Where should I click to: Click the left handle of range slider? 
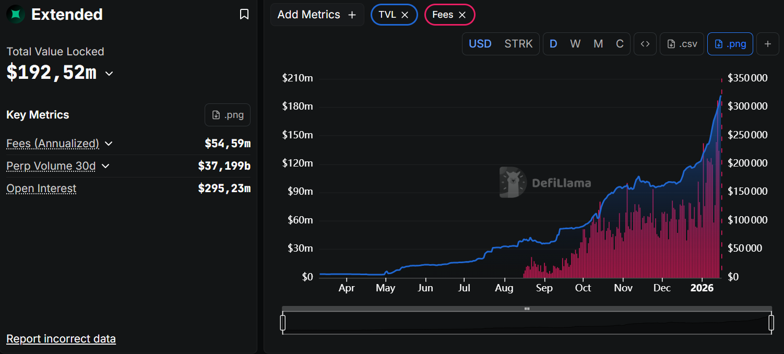click(283, 323)
